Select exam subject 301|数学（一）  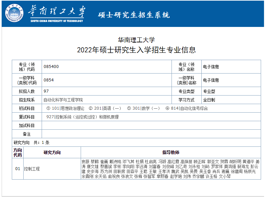146,108
